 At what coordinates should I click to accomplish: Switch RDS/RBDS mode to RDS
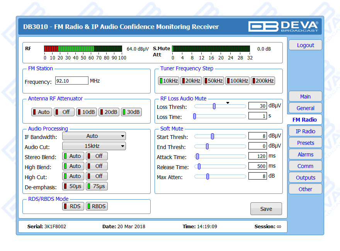pos(73,206)
